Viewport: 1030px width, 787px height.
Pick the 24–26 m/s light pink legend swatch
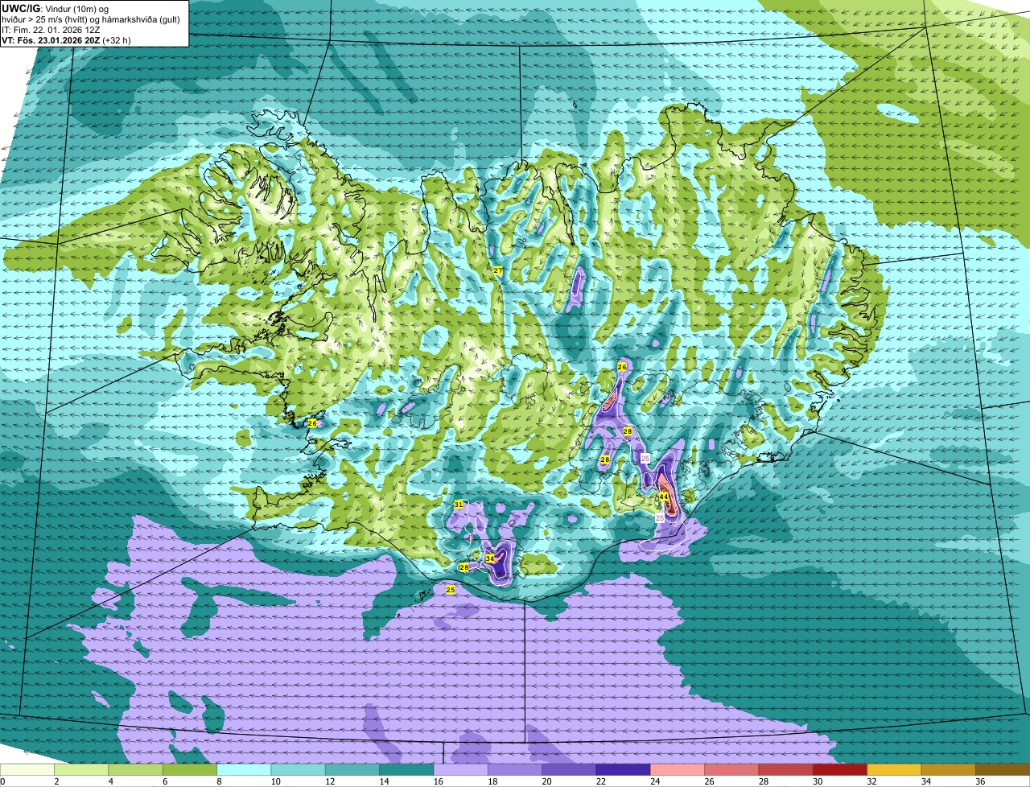(x=678, y=770)
